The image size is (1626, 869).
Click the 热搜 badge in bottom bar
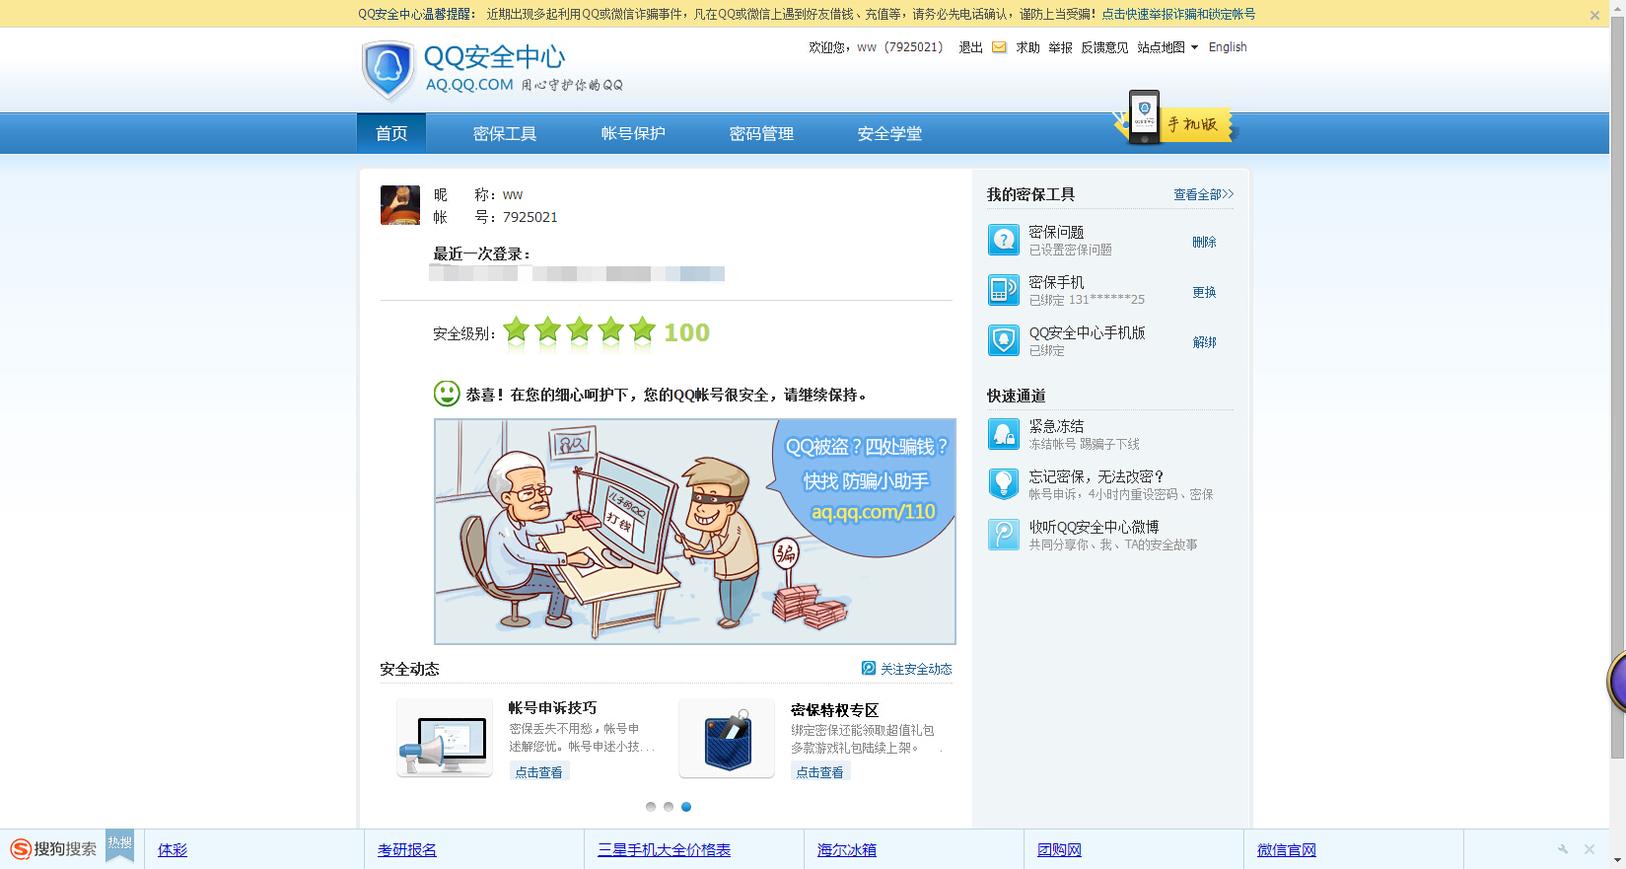119,845
